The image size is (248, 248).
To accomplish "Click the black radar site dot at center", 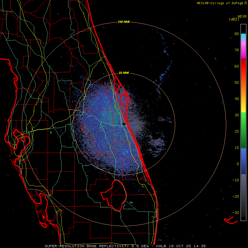I will coord(124,124).
